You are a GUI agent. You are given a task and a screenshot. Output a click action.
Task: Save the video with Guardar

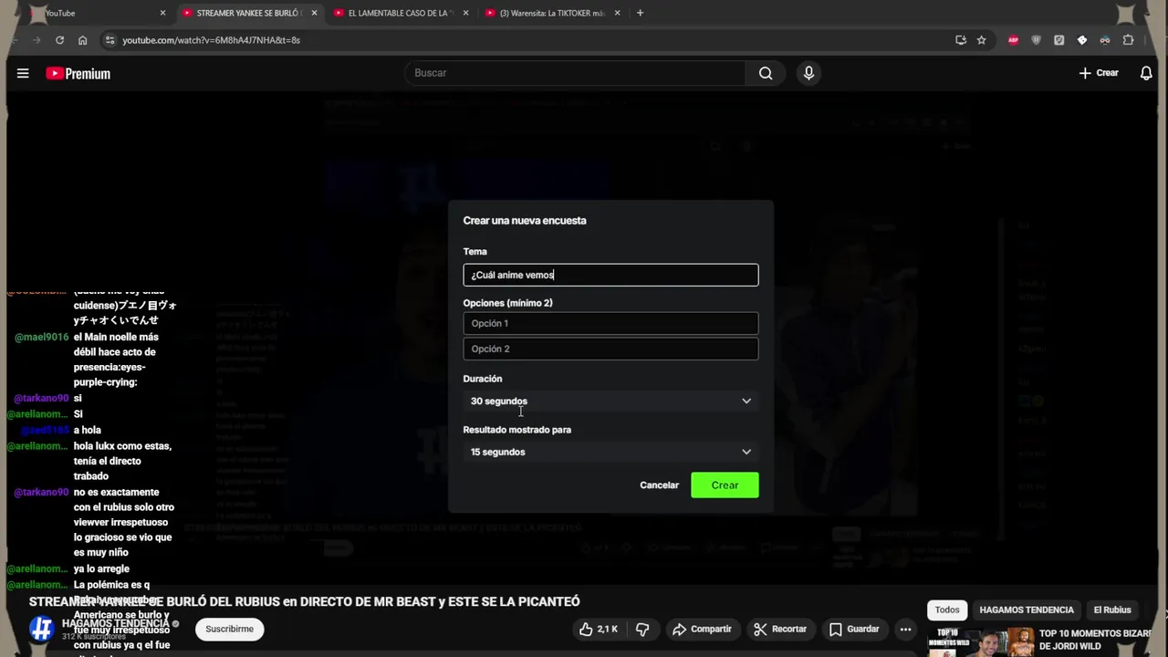tap(854, 629)
